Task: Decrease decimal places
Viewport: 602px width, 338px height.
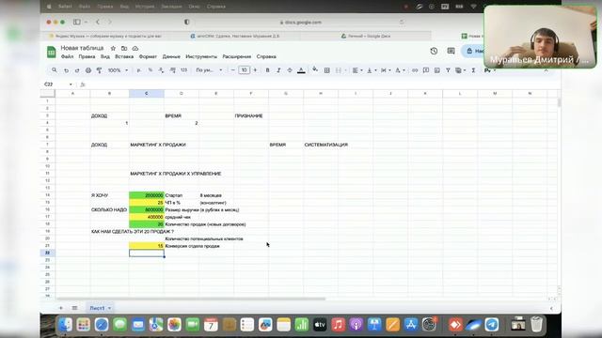Action: 161,70
